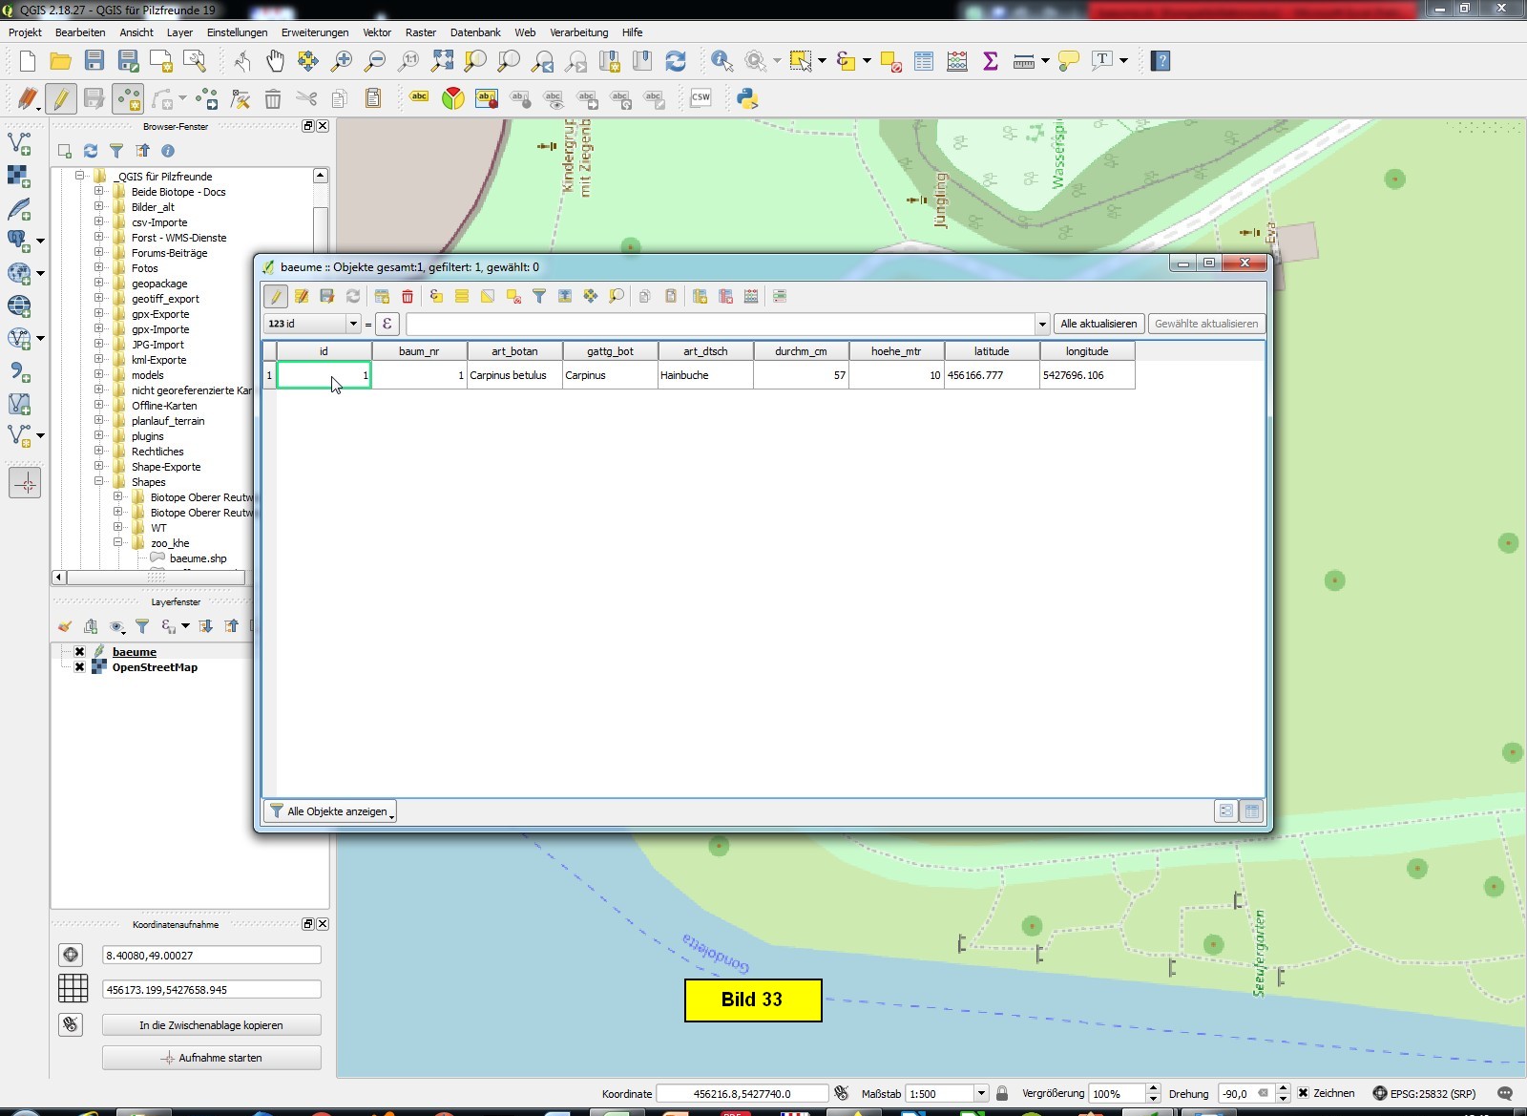
Task: Open the Verarbeitung menu
Action: pyautogui.click(x=578, y=32)
